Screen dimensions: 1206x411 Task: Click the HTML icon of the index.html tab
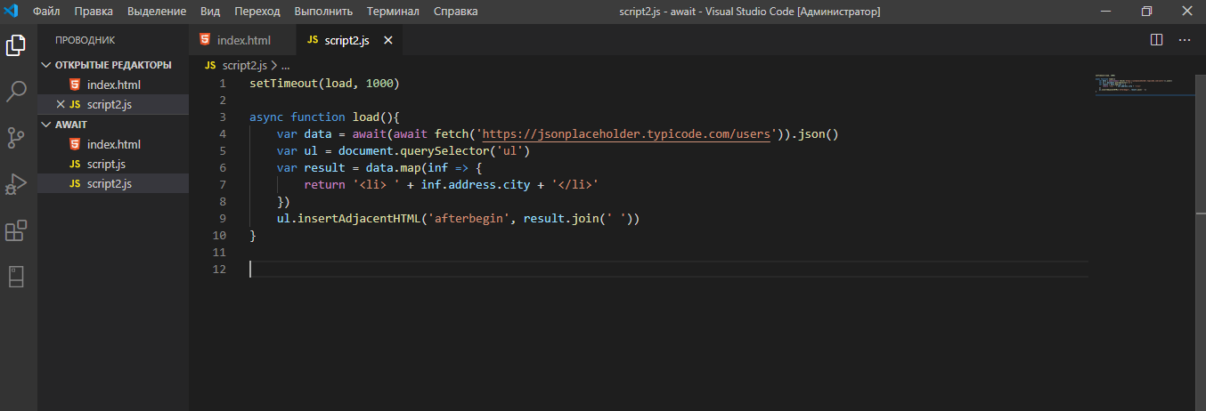point(206,40)
